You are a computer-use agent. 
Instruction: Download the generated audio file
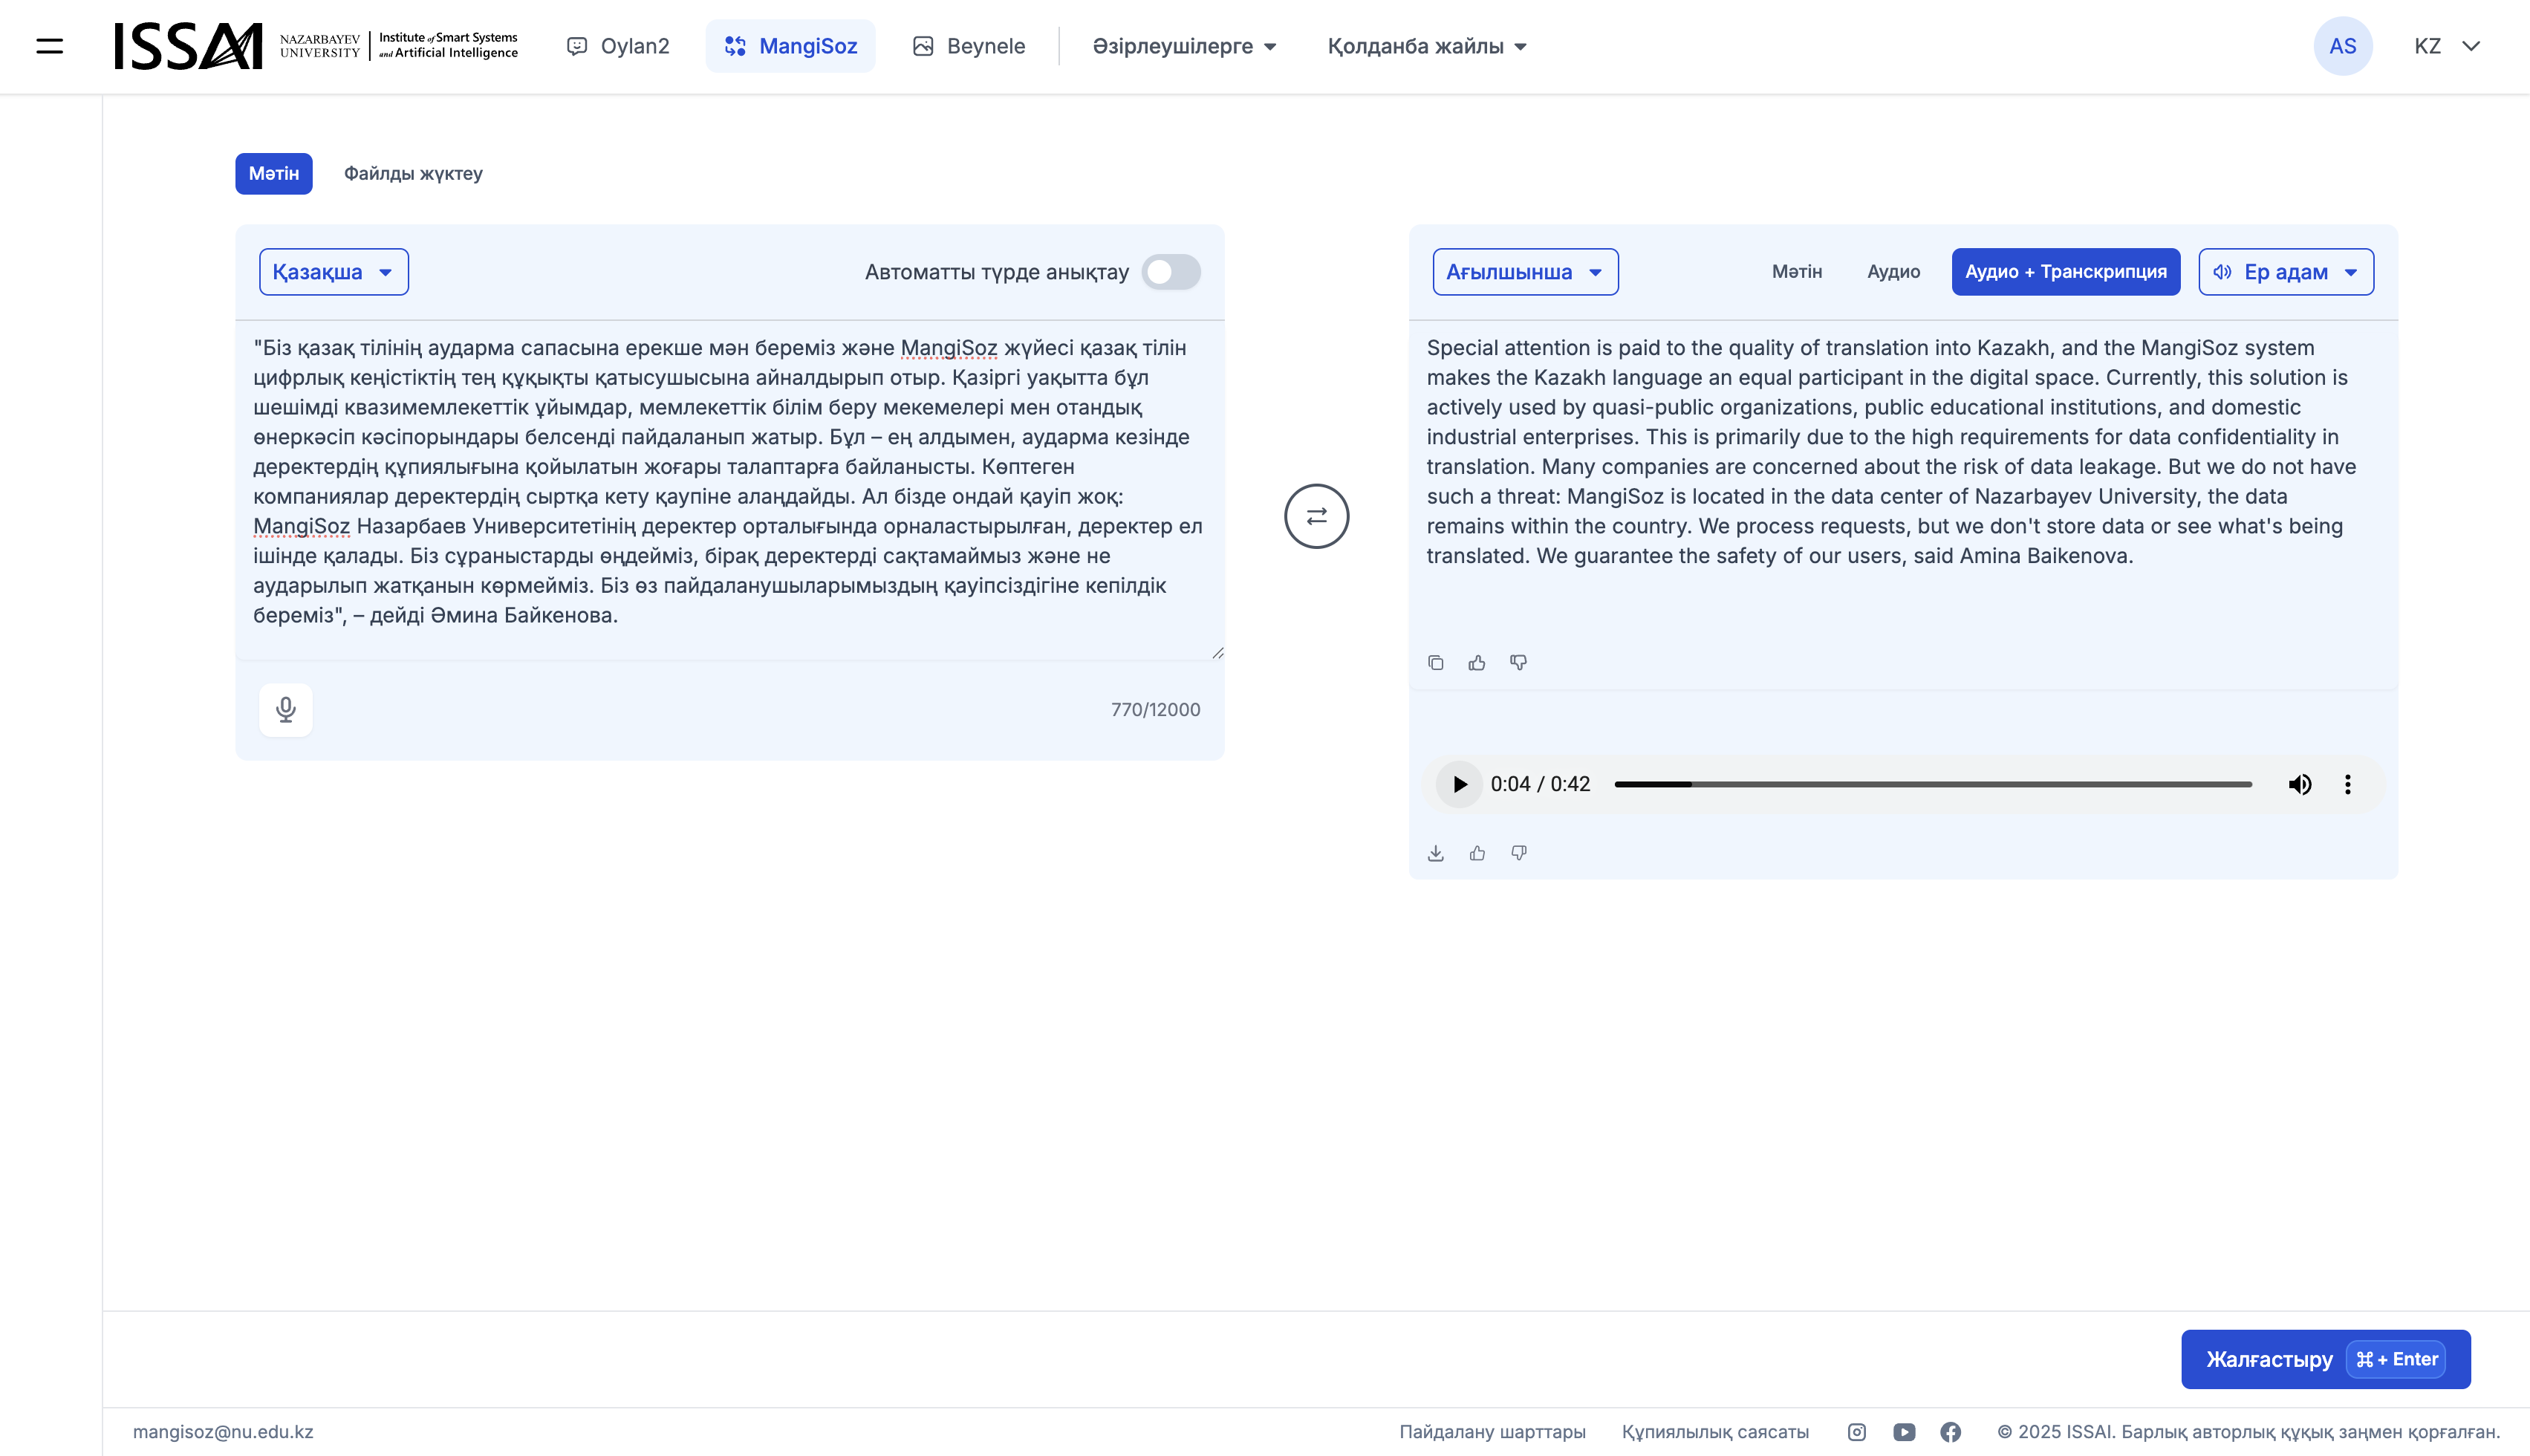pos(1435,853)
